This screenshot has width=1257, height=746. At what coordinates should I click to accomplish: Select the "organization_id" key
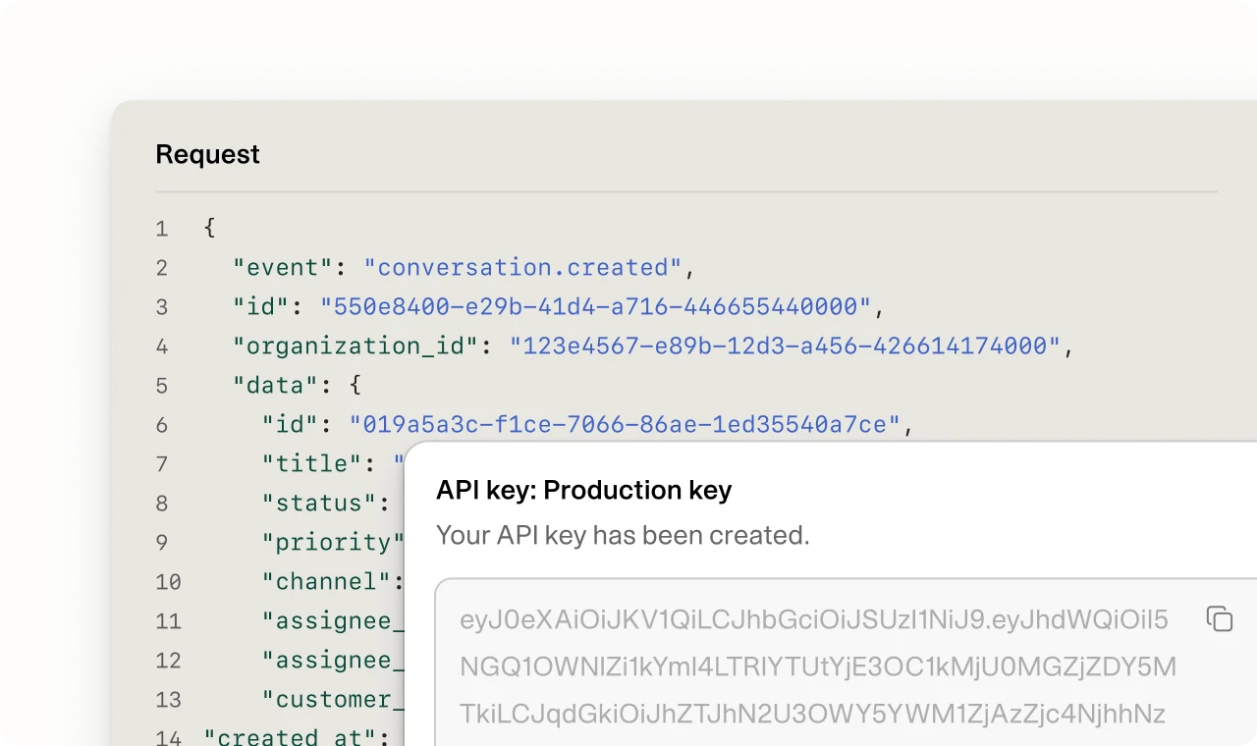point(355,346)
